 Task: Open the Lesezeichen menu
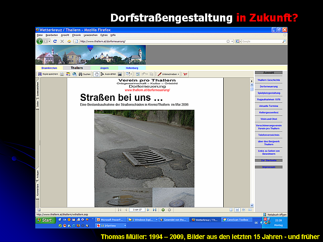[90, 35]
